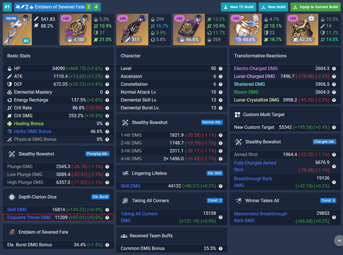The image size is (343, 255).
Task: Click the New TC Build button
Action: coord(239,7)
